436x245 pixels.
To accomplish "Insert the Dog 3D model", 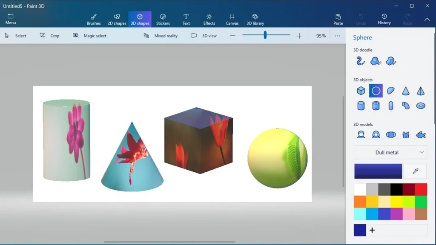I will tap(391, 135).
